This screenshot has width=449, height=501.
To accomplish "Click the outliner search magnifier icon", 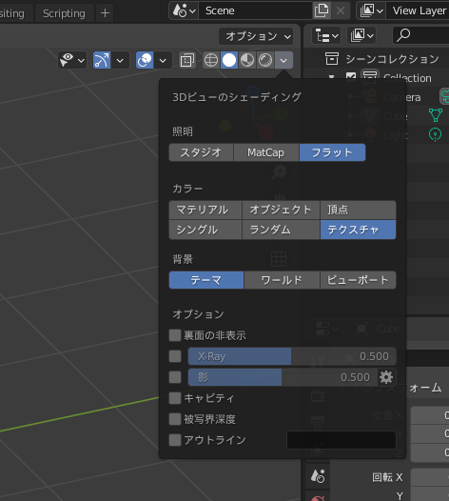I will (403, 35).
